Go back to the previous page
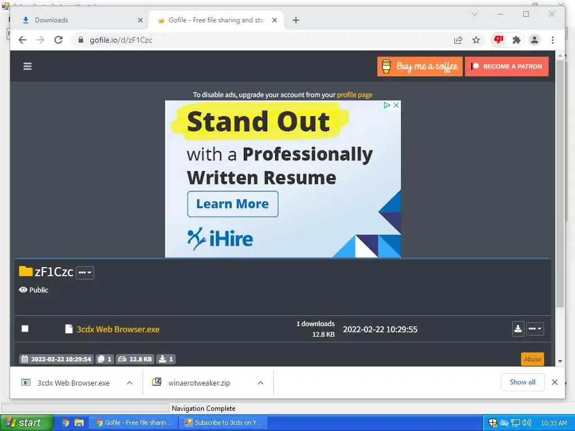This screenshot has width=575, height=431. click(22, 40)
